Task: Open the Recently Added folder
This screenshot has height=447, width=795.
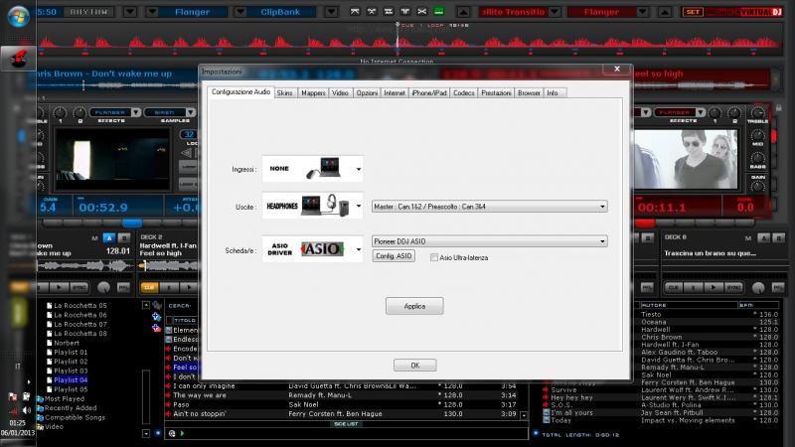Action: pos(70,407)
